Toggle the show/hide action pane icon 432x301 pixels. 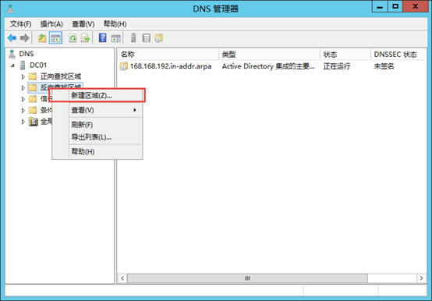[116, 38]
